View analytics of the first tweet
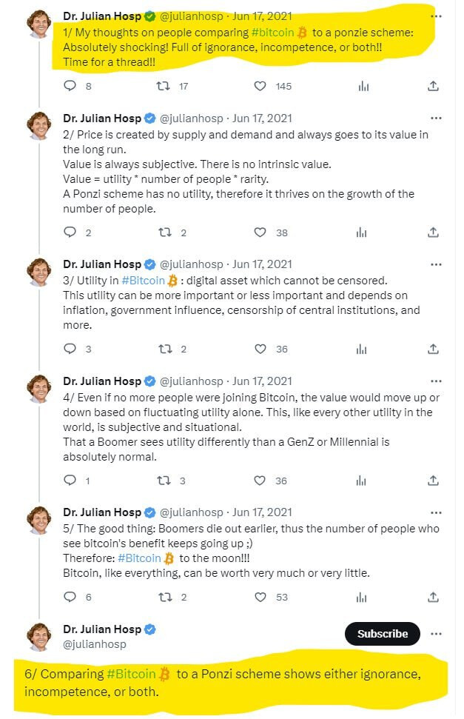Viewport: 464px width, 719px height. tap(363, 86)
